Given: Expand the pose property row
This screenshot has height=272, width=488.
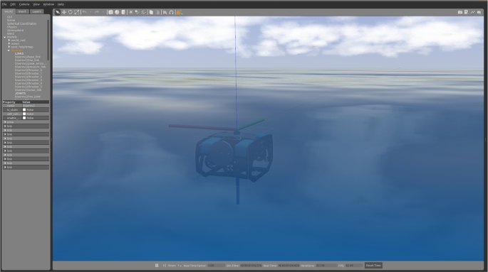Looking at the screenshot, I should coord(26,122).
